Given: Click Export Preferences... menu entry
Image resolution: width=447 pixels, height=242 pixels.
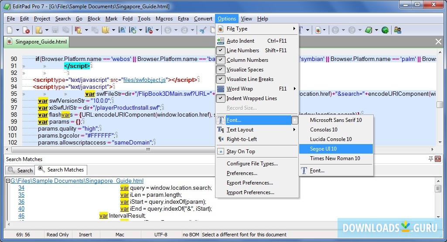Looking at the screenshot, I should [257, 183].
